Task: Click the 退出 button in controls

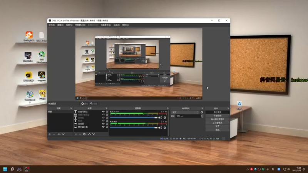Action: [218, 130]
